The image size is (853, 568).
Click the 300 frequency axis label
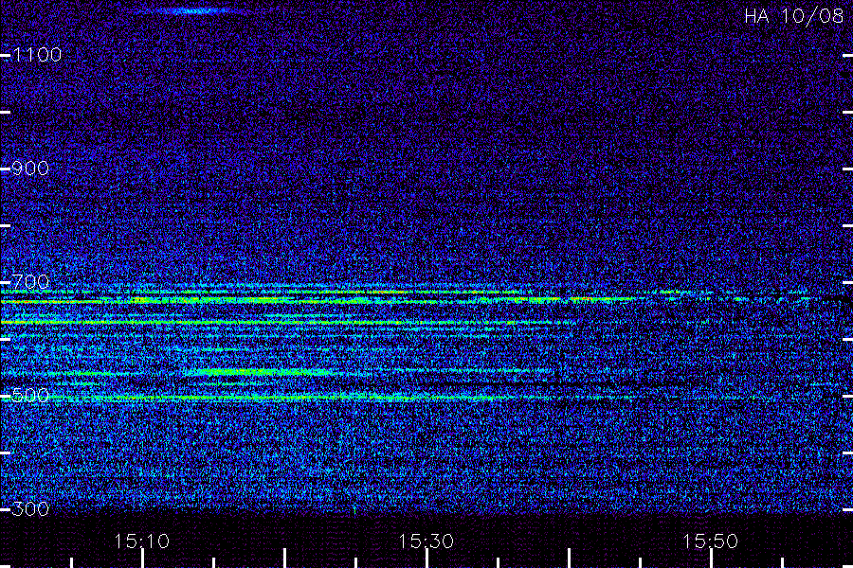pos(30,508)
